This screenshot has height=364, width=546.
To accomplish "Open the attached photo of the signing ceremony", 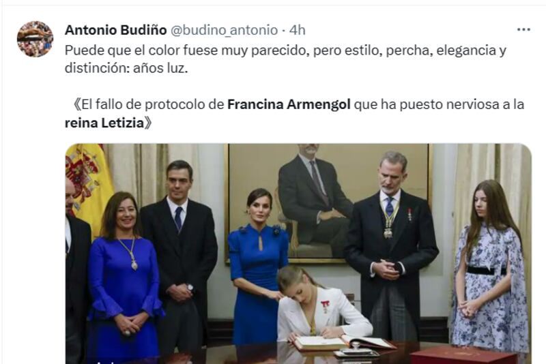I will (298, 254).
